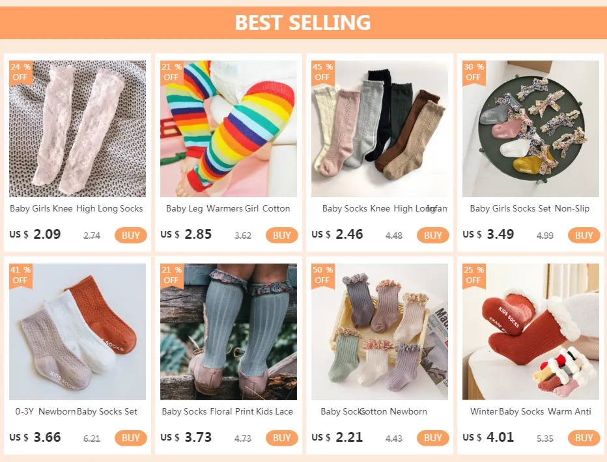Click BUY for Baby Girls Knee High Long Socks

coord(131,235)
